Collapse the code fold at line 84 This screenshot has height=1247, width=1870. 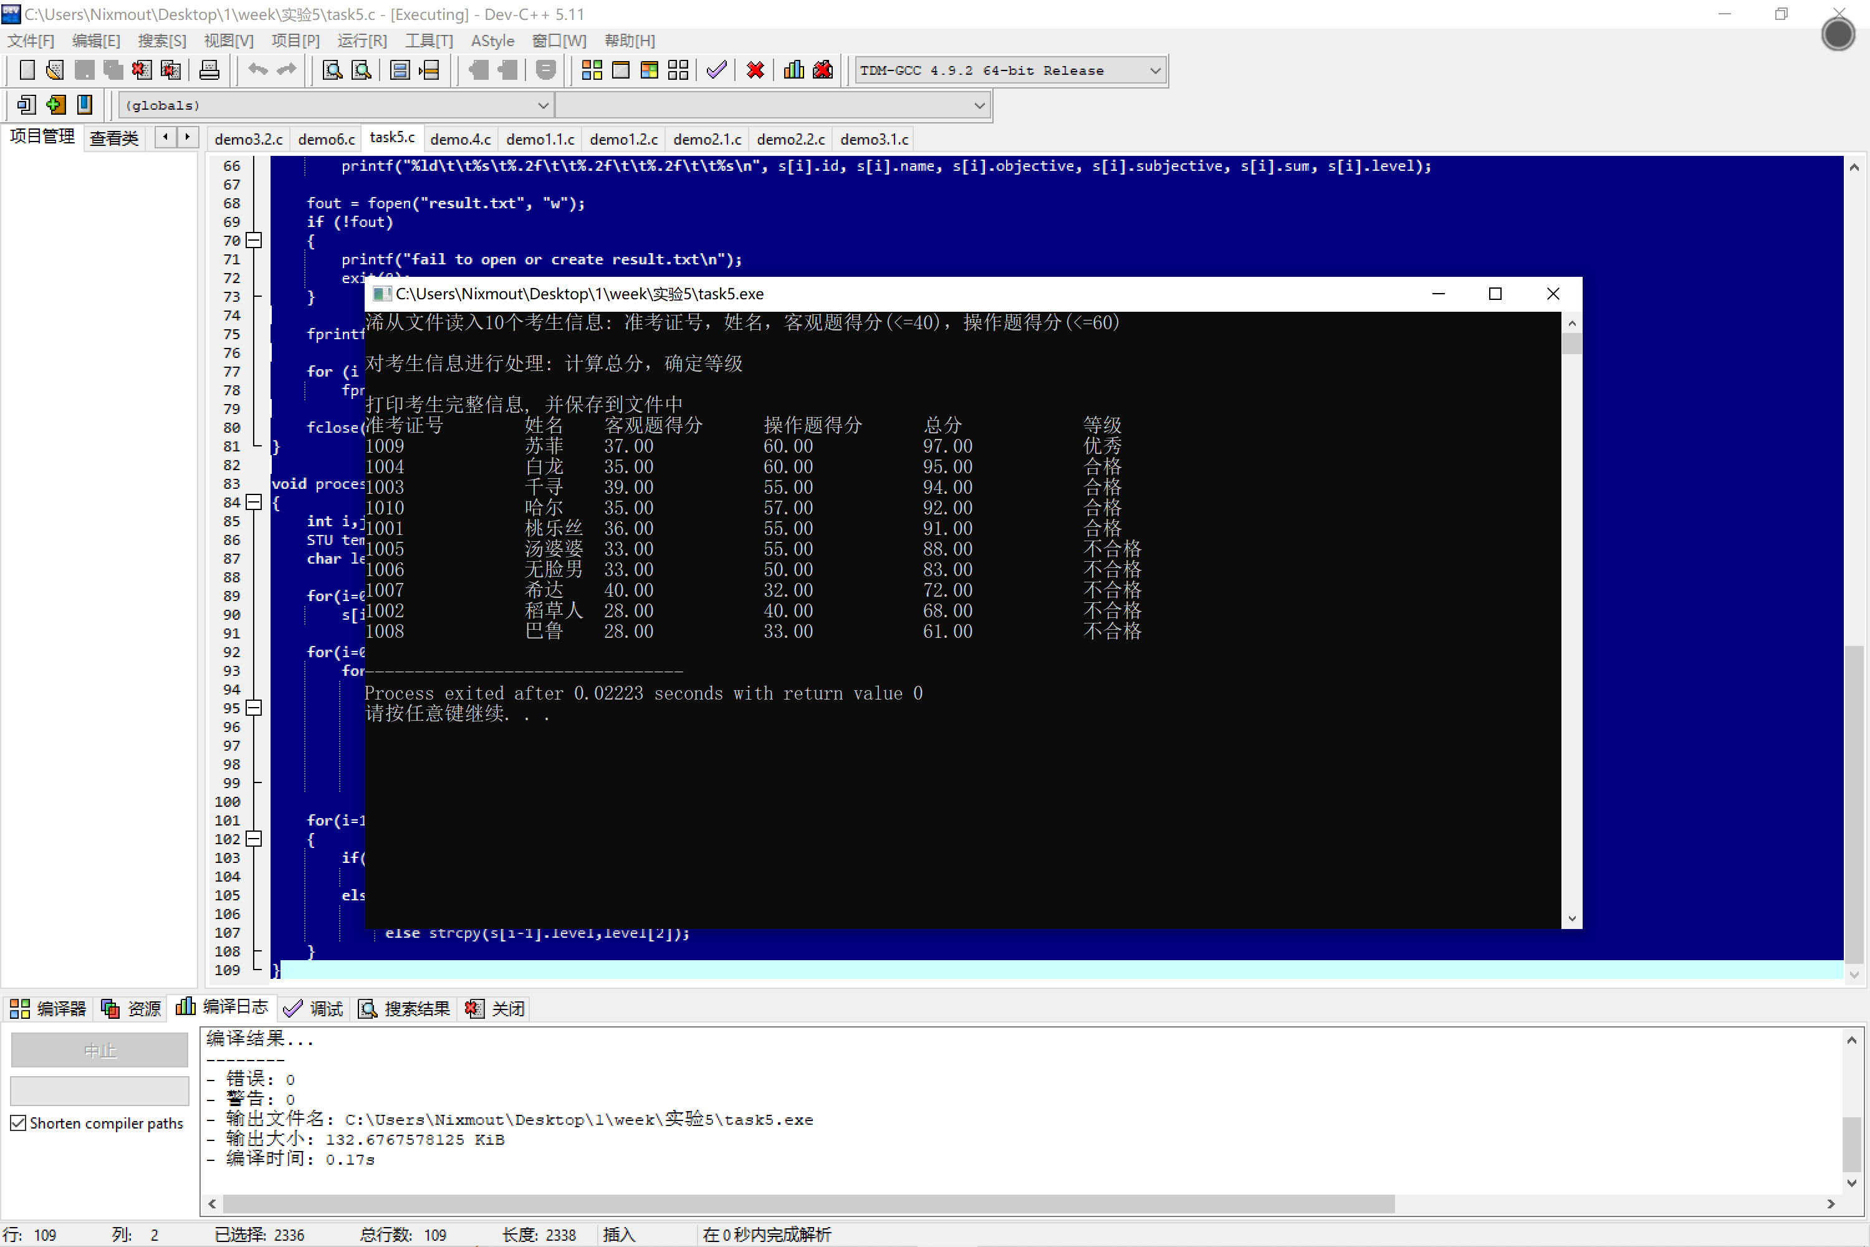254,502
